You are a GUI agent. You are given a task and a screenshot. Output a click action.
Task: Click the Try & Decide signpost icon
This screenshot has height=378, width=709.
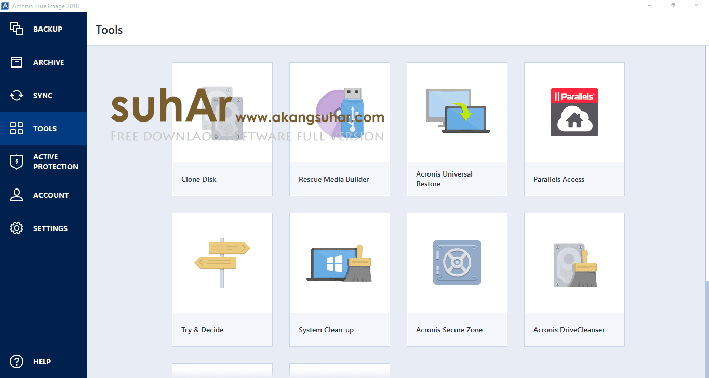coord(222,263)
